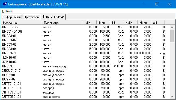176x100 pixels.
Task: Select row СДТГ02.01.01
Action: (83, 88)
